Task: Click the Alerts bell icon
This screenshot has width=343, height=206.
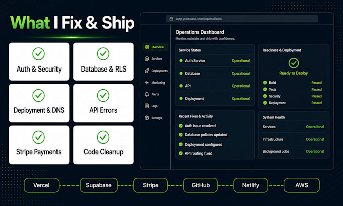Action: click(x=147, y=94)
